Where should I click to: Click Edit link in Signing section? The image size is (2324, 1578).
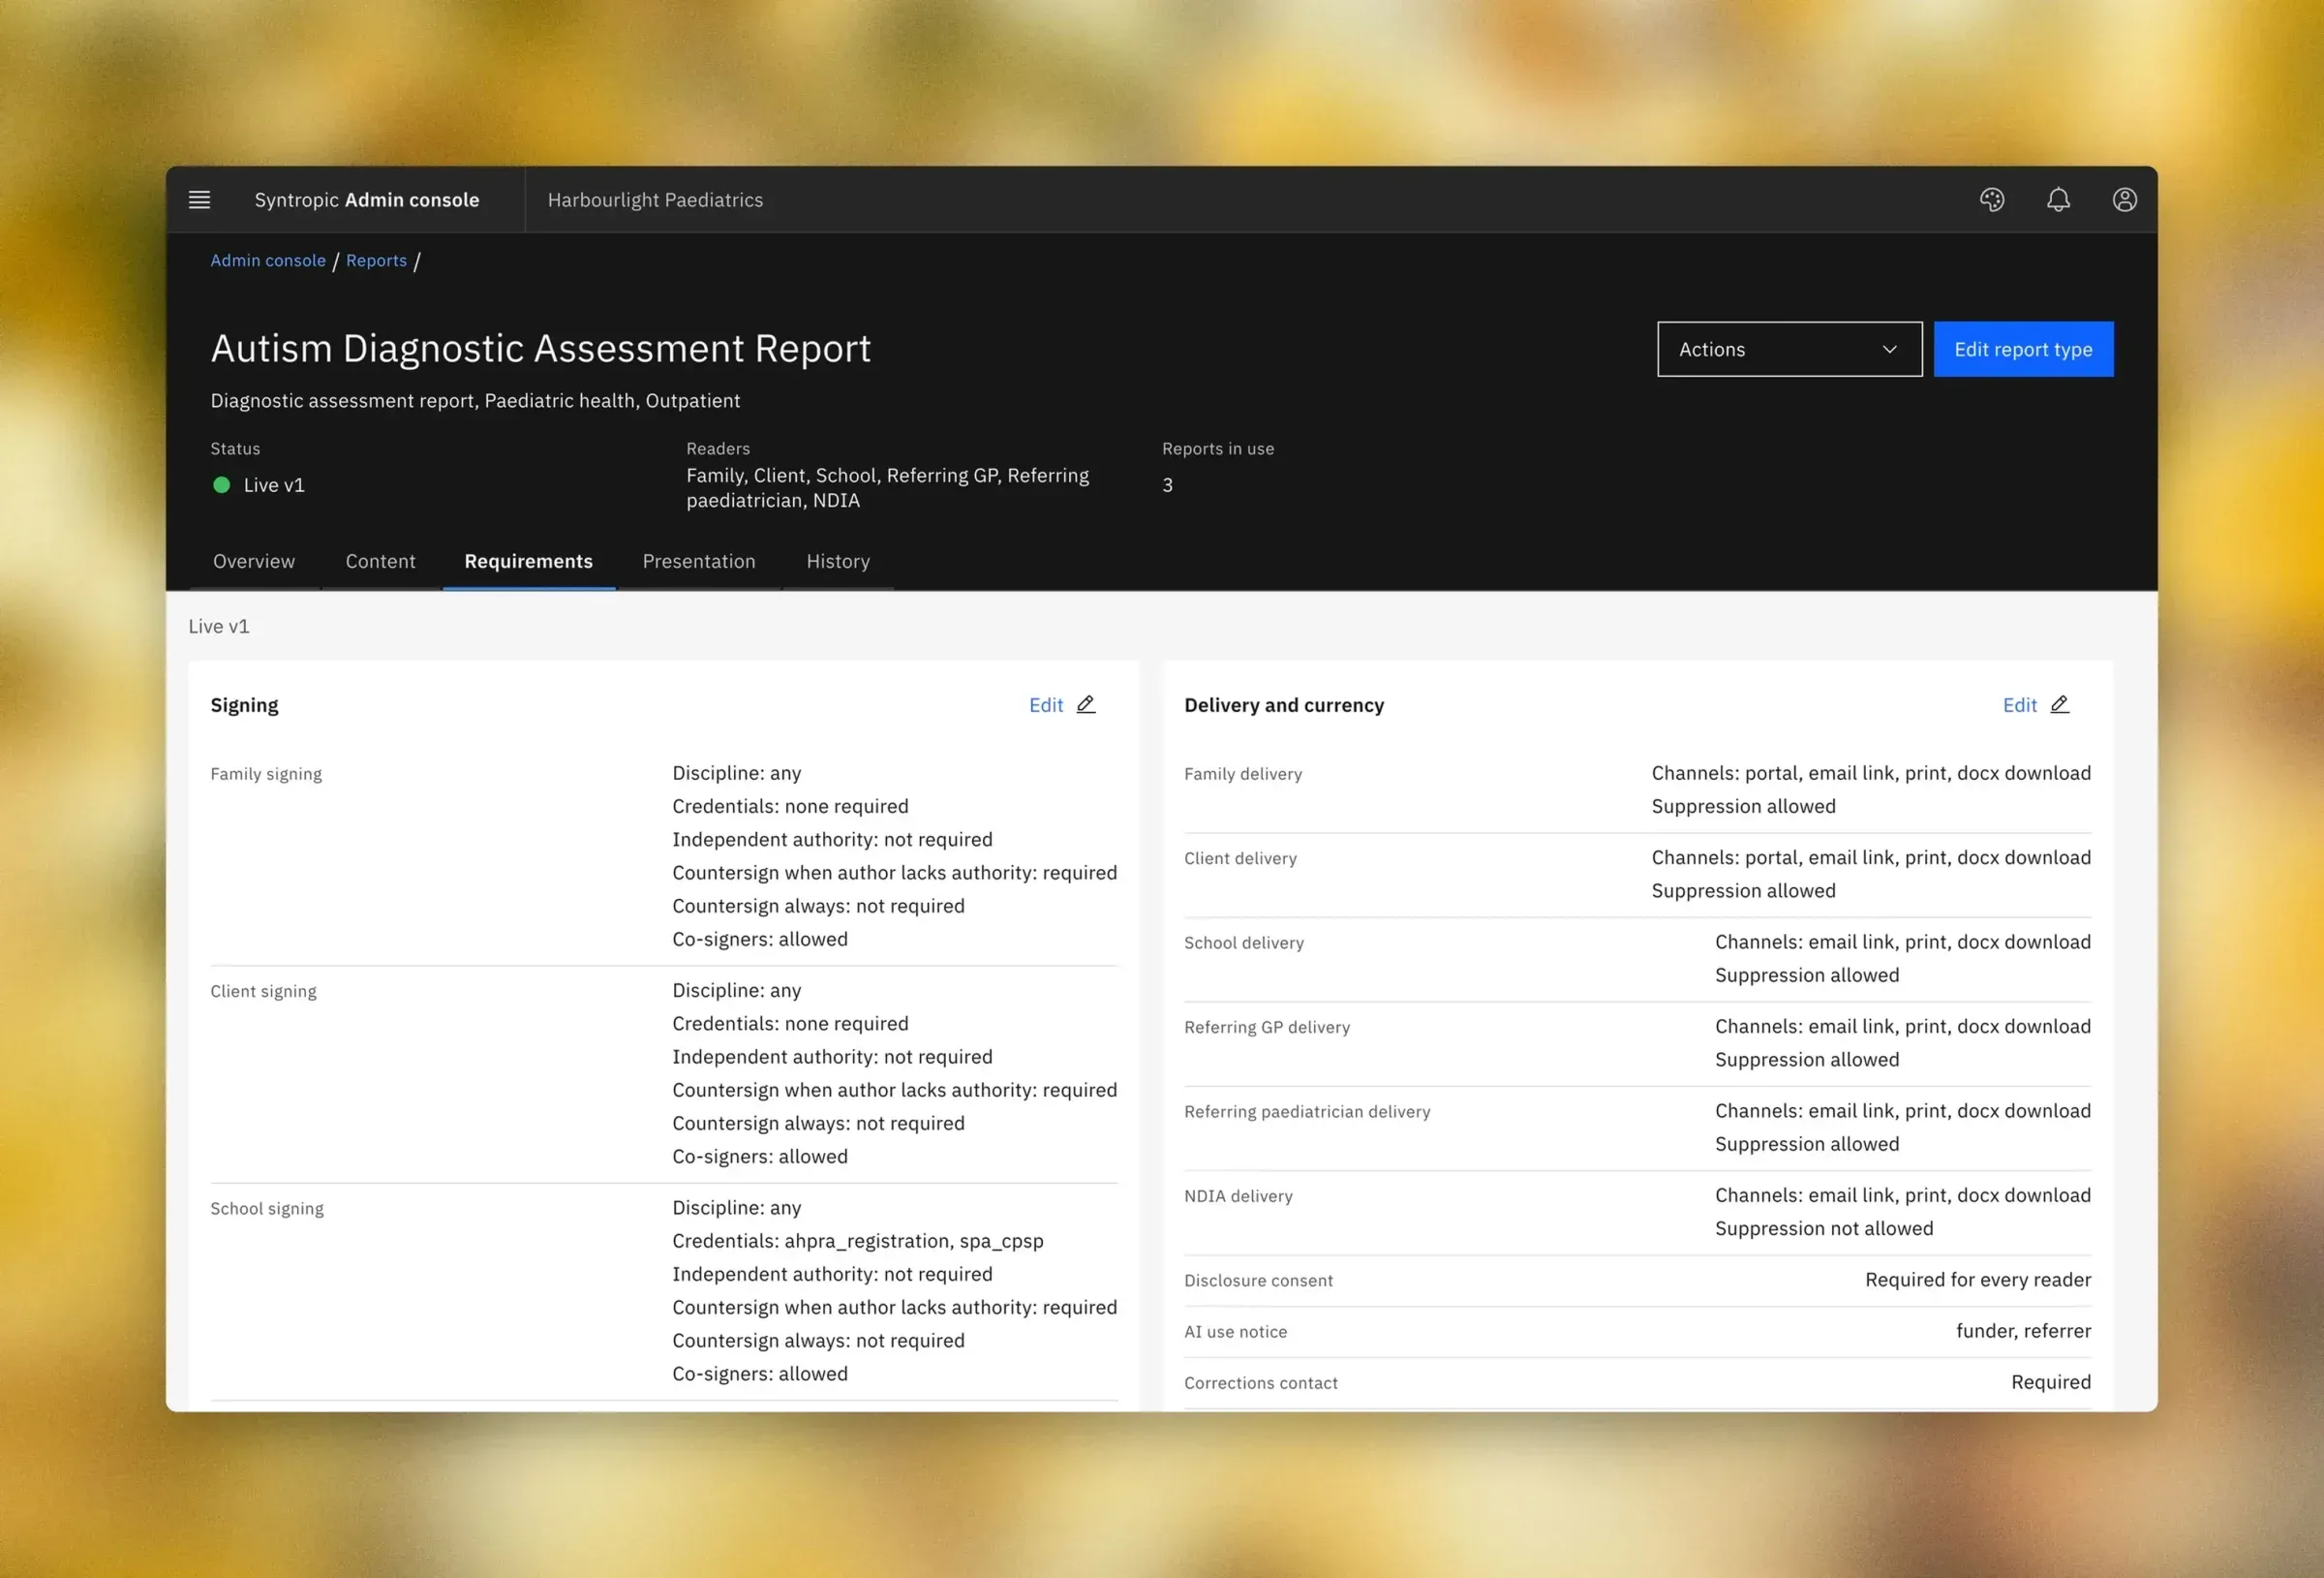[1046, 705]
